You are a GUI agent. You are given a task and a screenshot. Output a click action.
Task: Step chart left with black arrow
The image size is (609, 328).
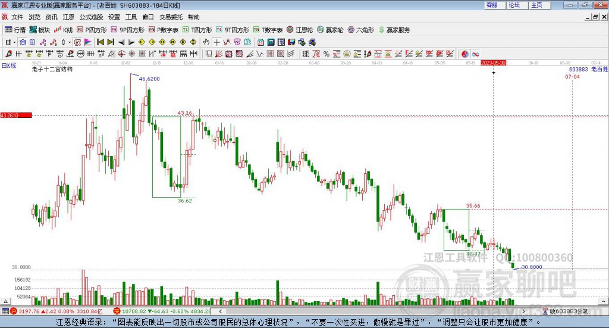121,42
